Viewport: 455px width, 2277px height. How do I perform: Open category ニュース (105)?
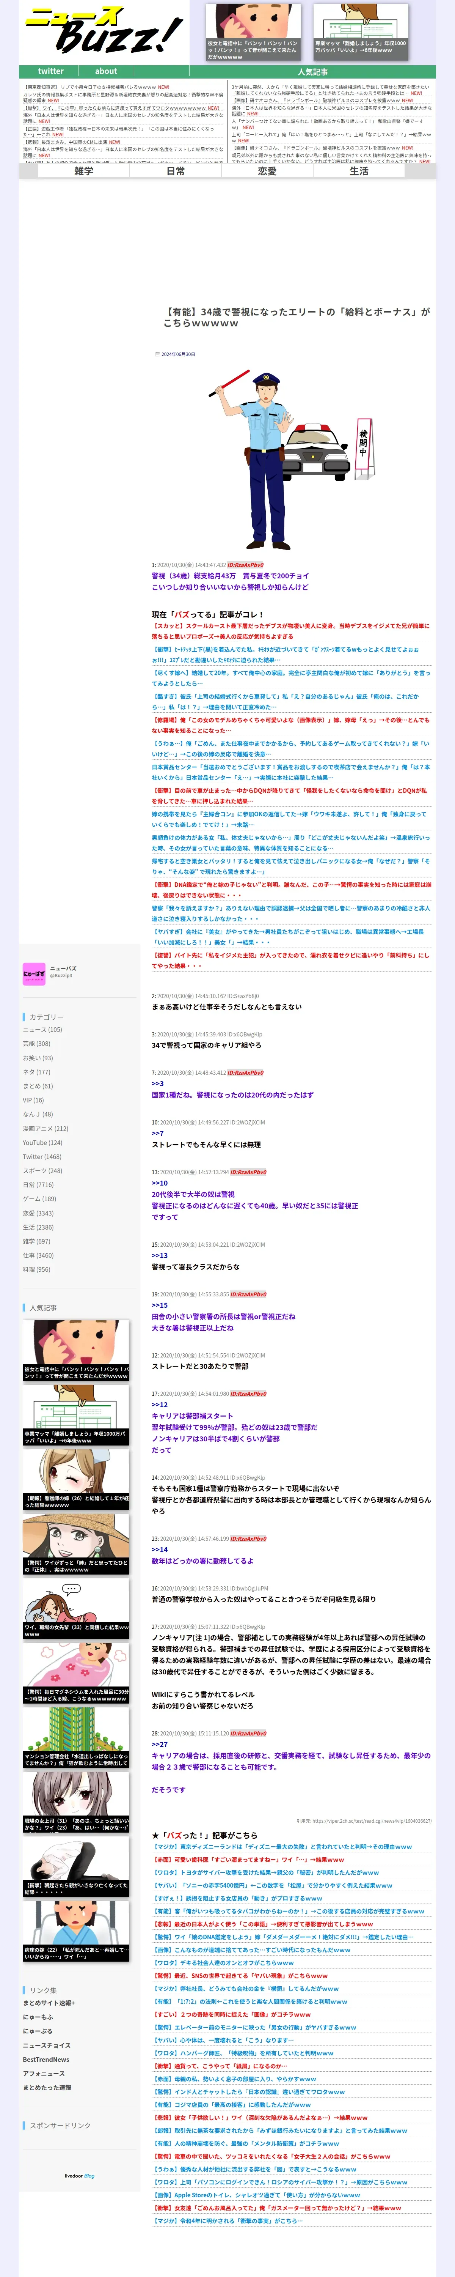click(x=42, y=1030)
